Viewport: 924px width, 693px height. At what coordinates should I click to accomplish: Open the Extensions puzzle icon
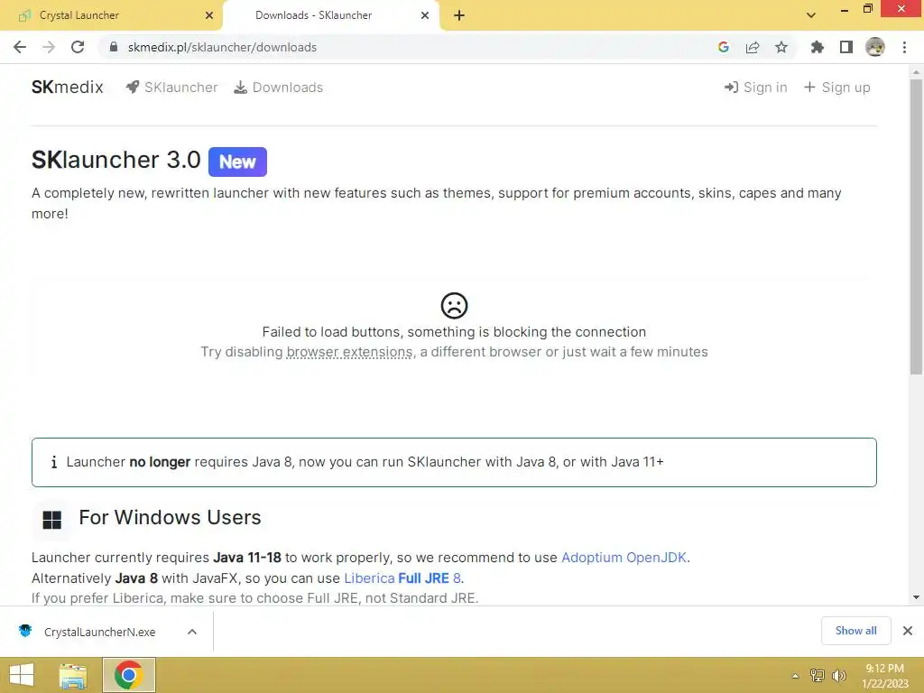click(x=818, y=47)
